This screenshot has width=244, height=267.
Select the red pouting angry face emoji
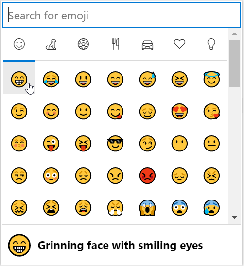pos(147,175)
